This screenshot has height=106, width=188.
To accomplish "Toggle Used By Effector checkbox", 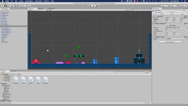I will point(166,31).
